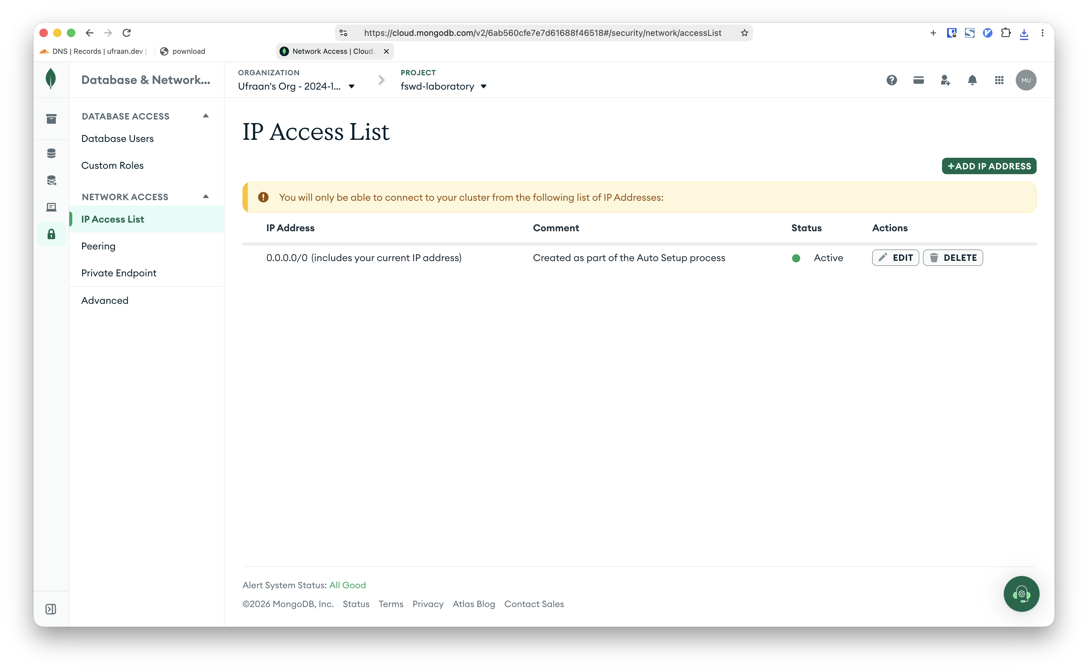Open the Billing card icon
Image resolution: width=1088 pixels, height=671 pixels.
click(x=918, y=80)
